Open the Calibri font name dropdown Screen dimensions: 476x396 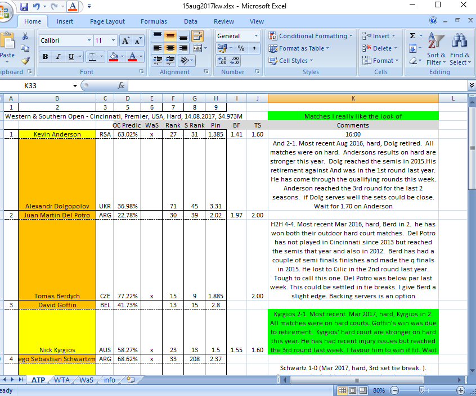point(89,40)
